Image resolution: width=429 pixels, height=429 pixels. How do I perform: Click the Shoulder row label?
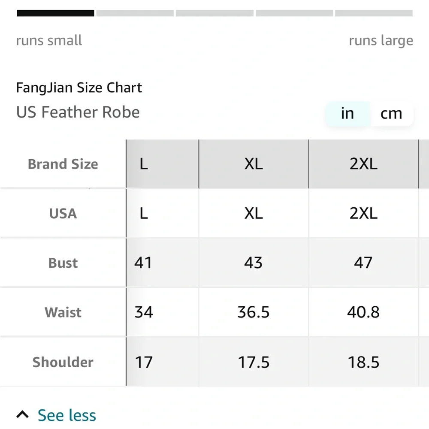(x=63, y=362)
